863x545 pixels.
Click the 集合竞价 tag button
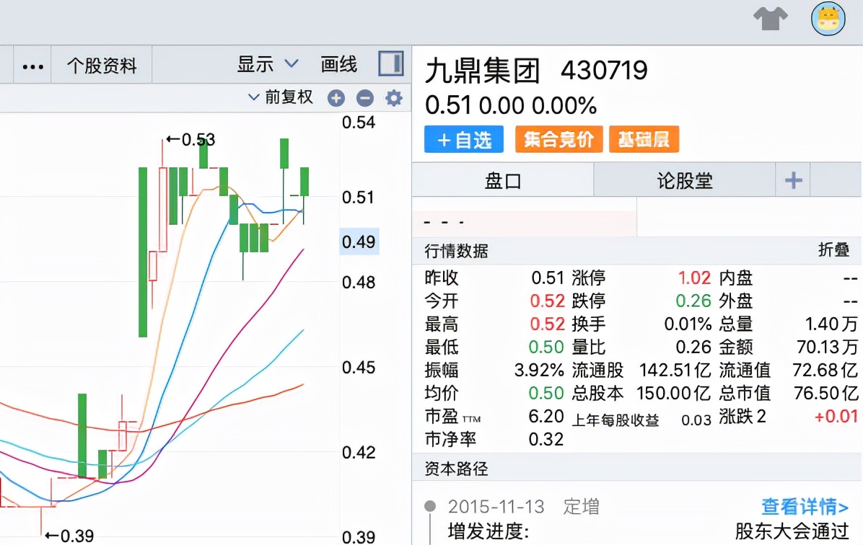coord(558,139)
